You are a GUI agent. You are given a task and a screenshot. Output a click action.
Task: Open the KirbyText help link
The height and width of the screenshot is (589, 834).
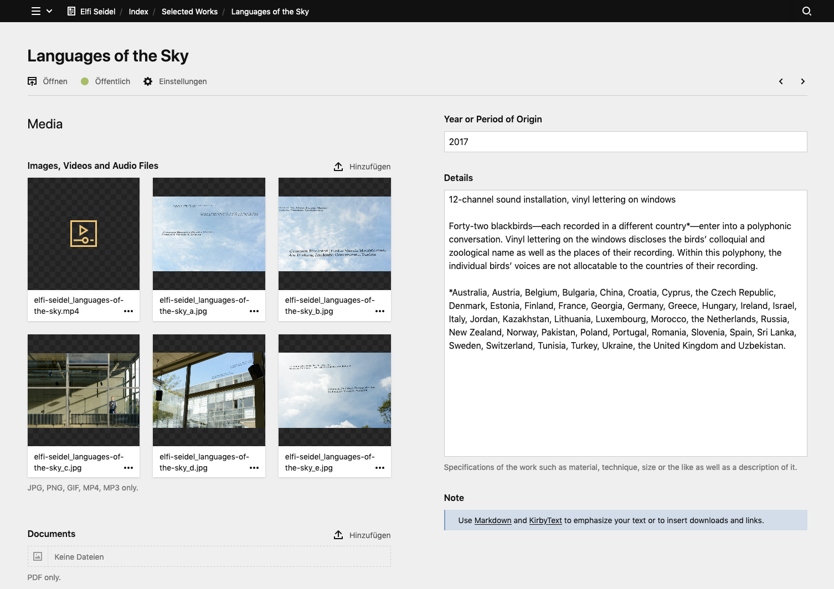coord(545,520)
